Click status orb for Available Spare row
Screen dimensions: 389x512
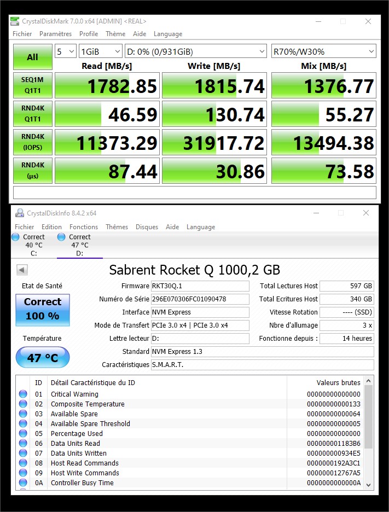click(x=23, y=414)
